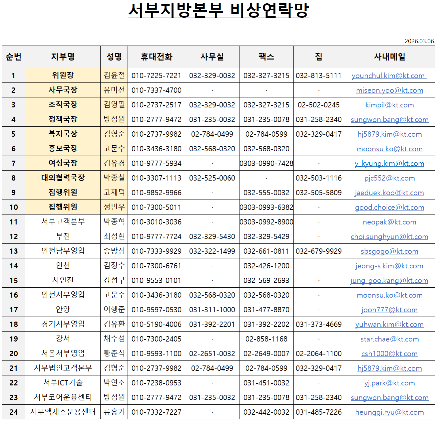Open kimpil@kt.com mail link

click(x=389, y=105)
